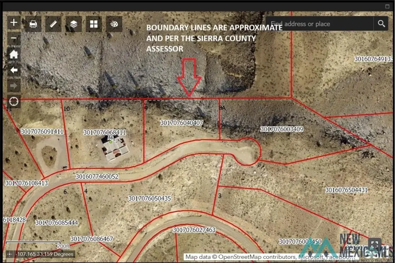Select parcel labeled 3017076040407

click(181, 123)
